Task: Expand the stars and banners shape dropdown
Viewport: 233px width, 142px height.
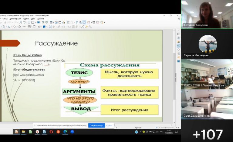Action: (x=42, y=27)
